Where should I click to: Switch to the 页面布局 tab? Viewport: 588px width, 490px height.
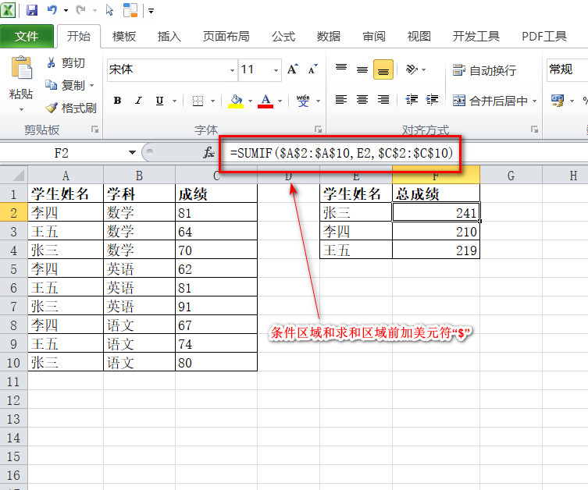[226, 37]
